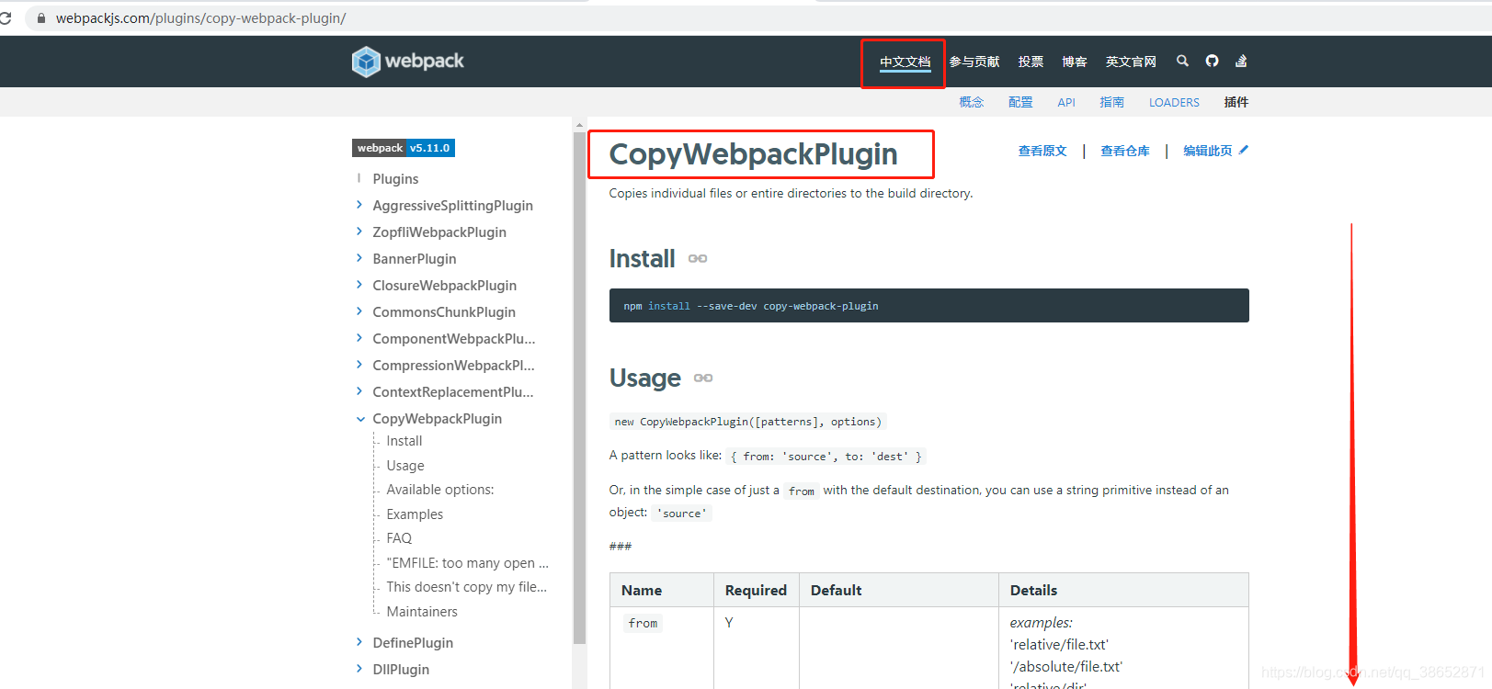Click 查看原文 link

click(x=1042, y=151)
